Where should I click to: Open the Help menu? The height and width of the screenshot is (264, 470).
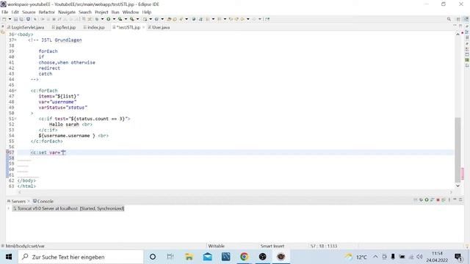[147, 12]
